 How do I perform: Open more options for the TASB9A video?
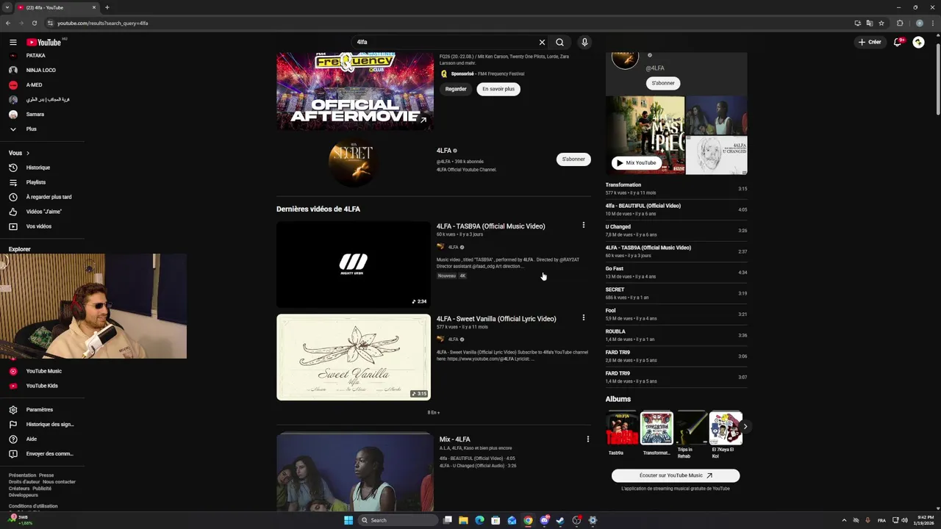pos(584,225)
